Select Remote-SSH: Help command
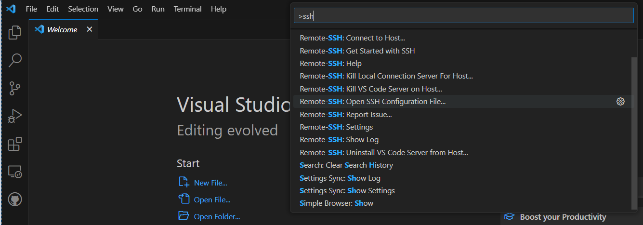The image size is (643, 225). [462, 64]
